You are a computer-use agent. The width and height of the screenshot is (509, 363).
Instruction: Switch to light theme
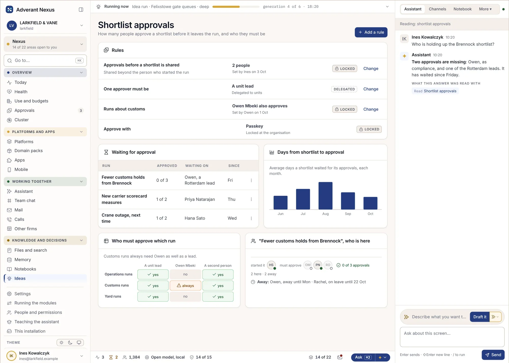coord(62,343)
